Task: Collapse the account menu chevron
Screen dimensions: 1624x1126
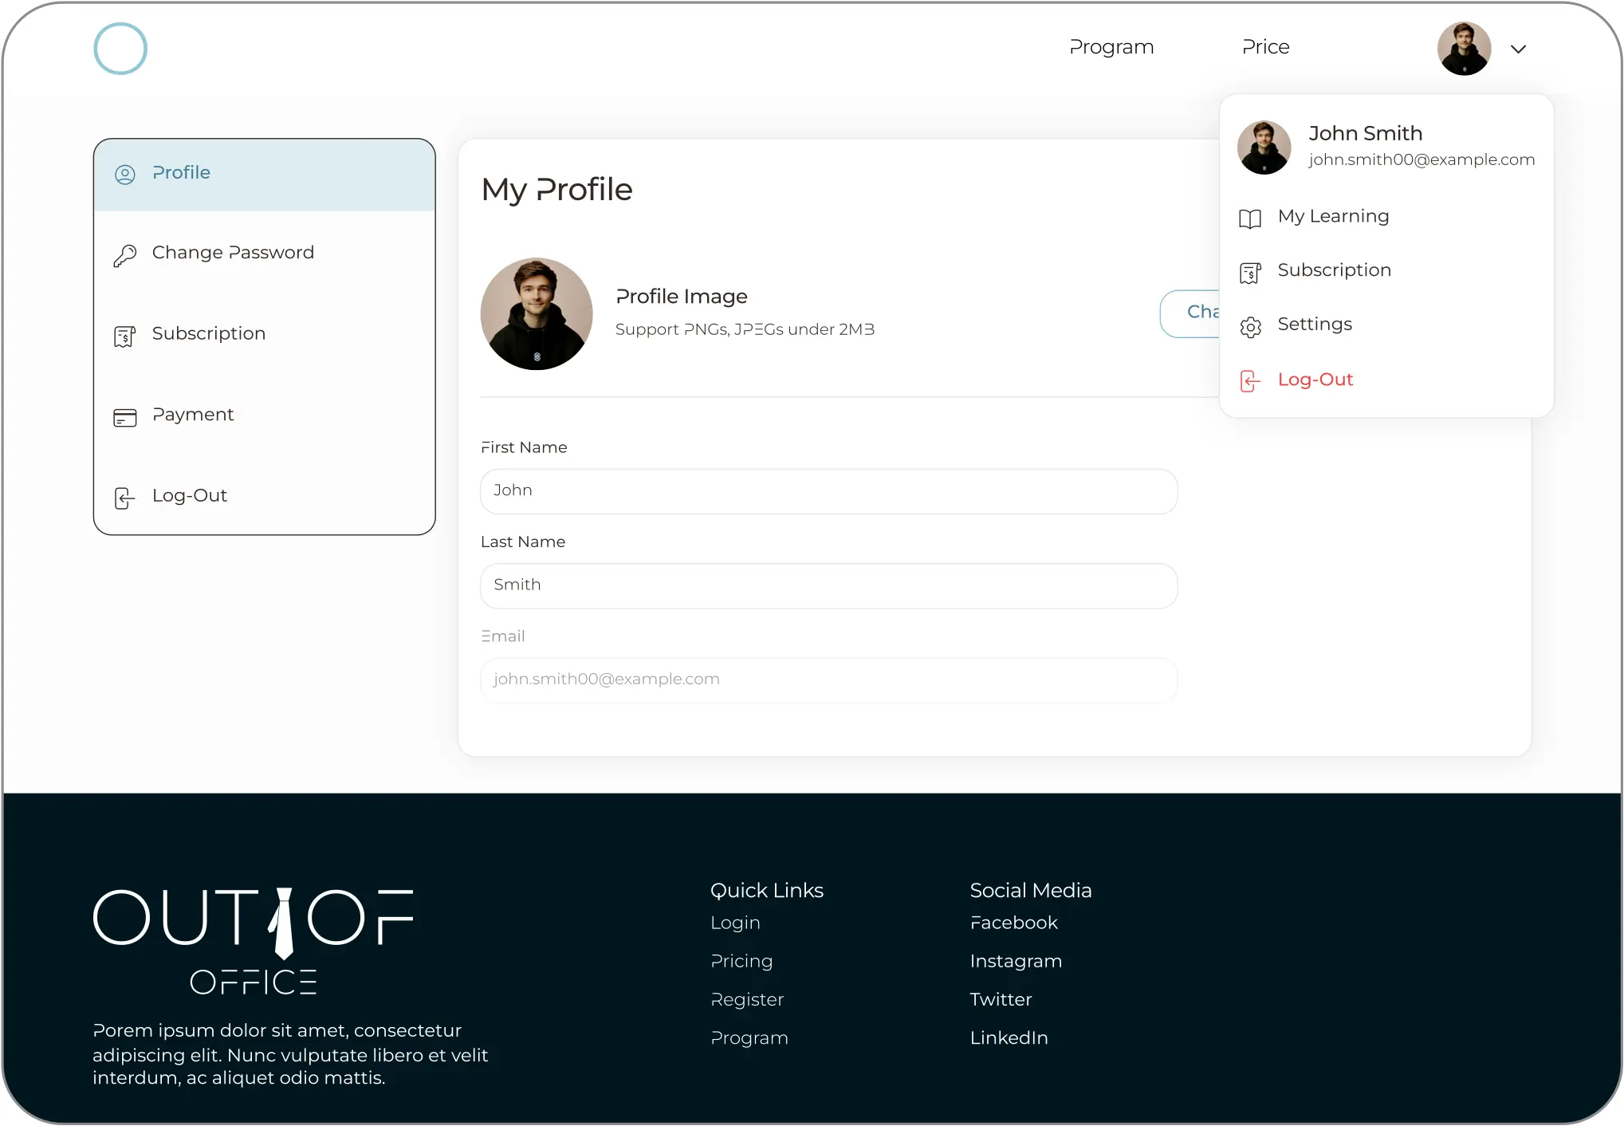Action: (1518, 49)
